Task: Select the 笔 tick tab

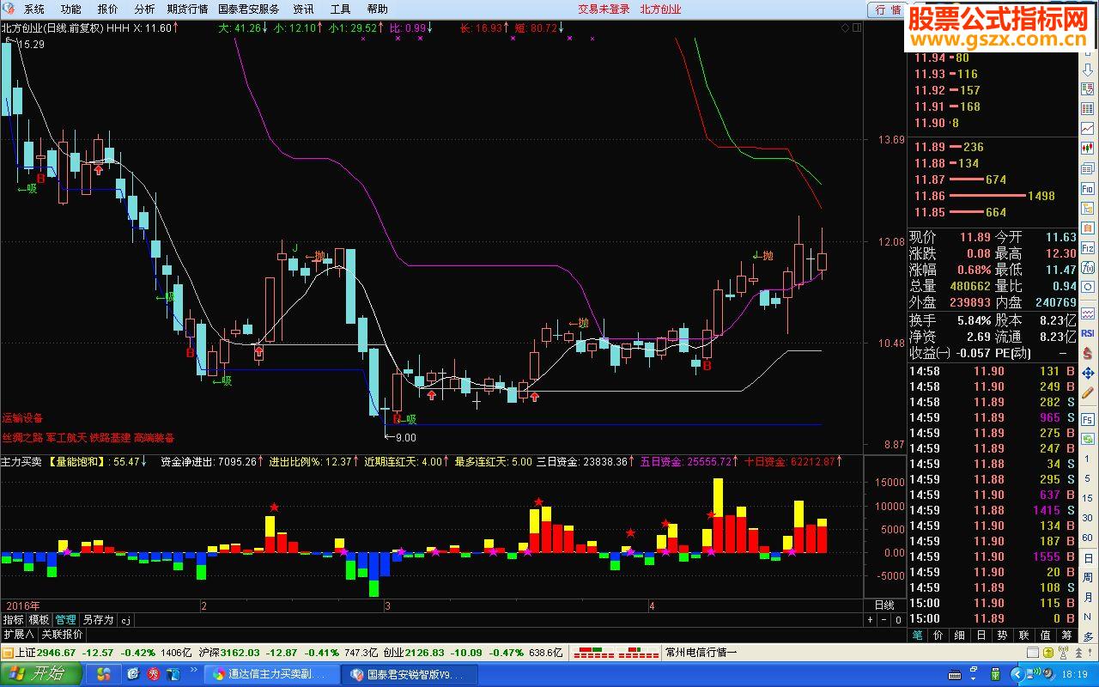Action: coord(917,635)
